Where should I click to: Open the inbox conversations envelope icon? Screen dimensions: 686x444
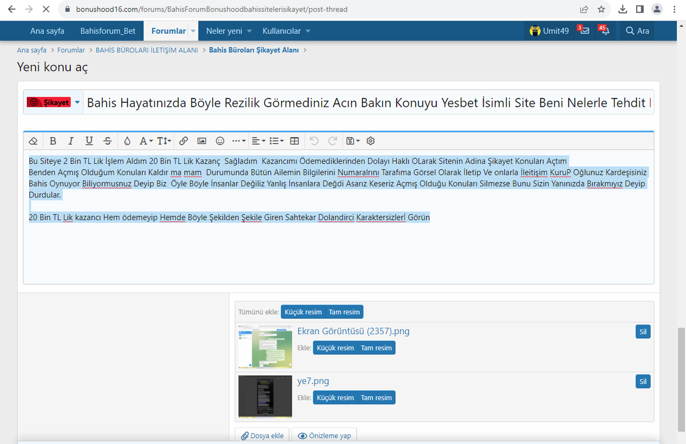tap(584, 31)
